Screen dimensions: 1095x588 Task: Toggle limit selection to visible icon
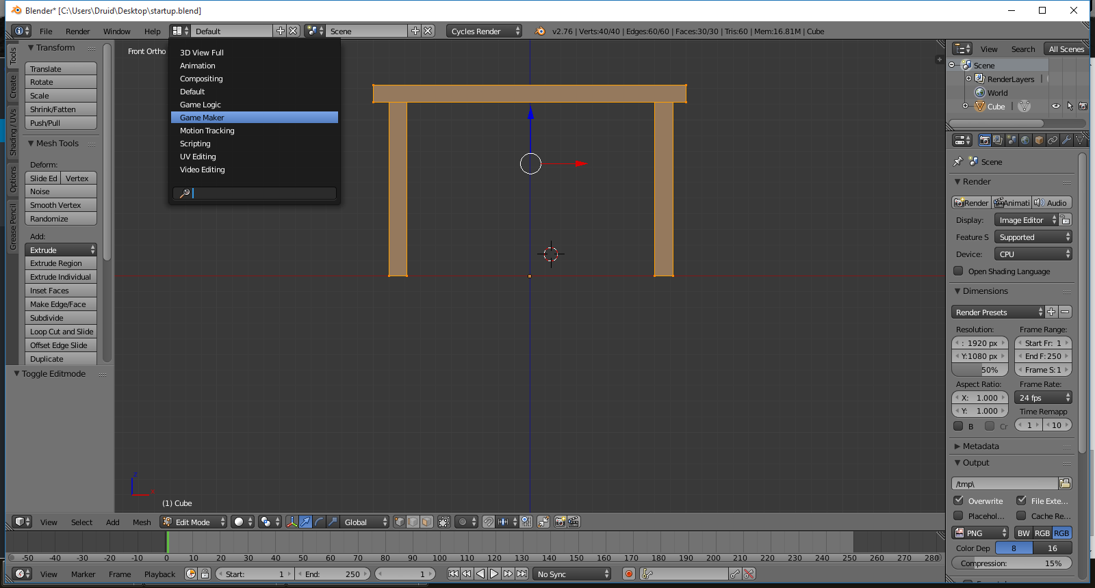(x=444, y=522)
